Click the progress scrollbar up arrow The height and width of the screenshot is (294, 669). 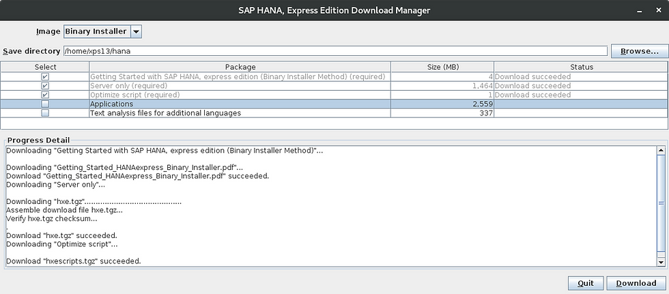(661, 150)
